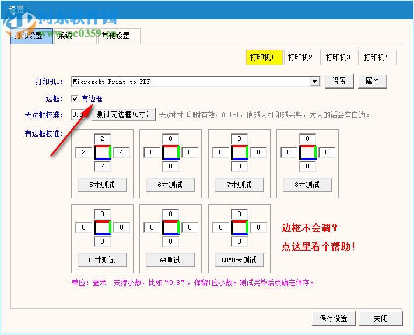Click the colored border icon in 6寸 panel

[x=171, y=153]
